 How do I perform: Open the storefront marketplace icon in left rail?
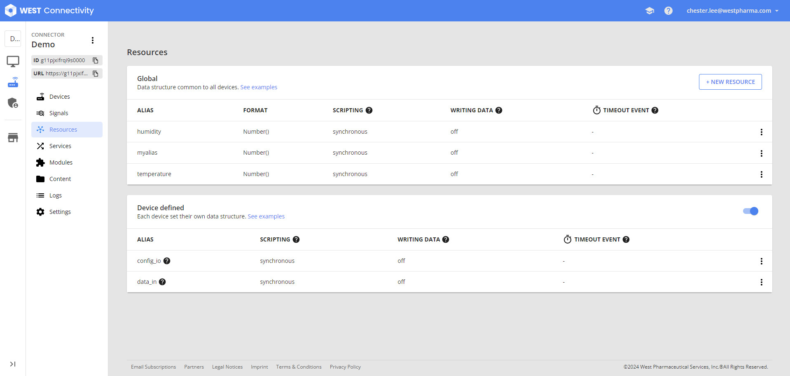coord(13,138)
